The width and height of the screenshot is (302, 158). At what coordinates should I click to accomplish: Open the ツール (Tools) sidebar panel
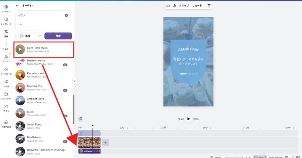click(x=6, y=83)
